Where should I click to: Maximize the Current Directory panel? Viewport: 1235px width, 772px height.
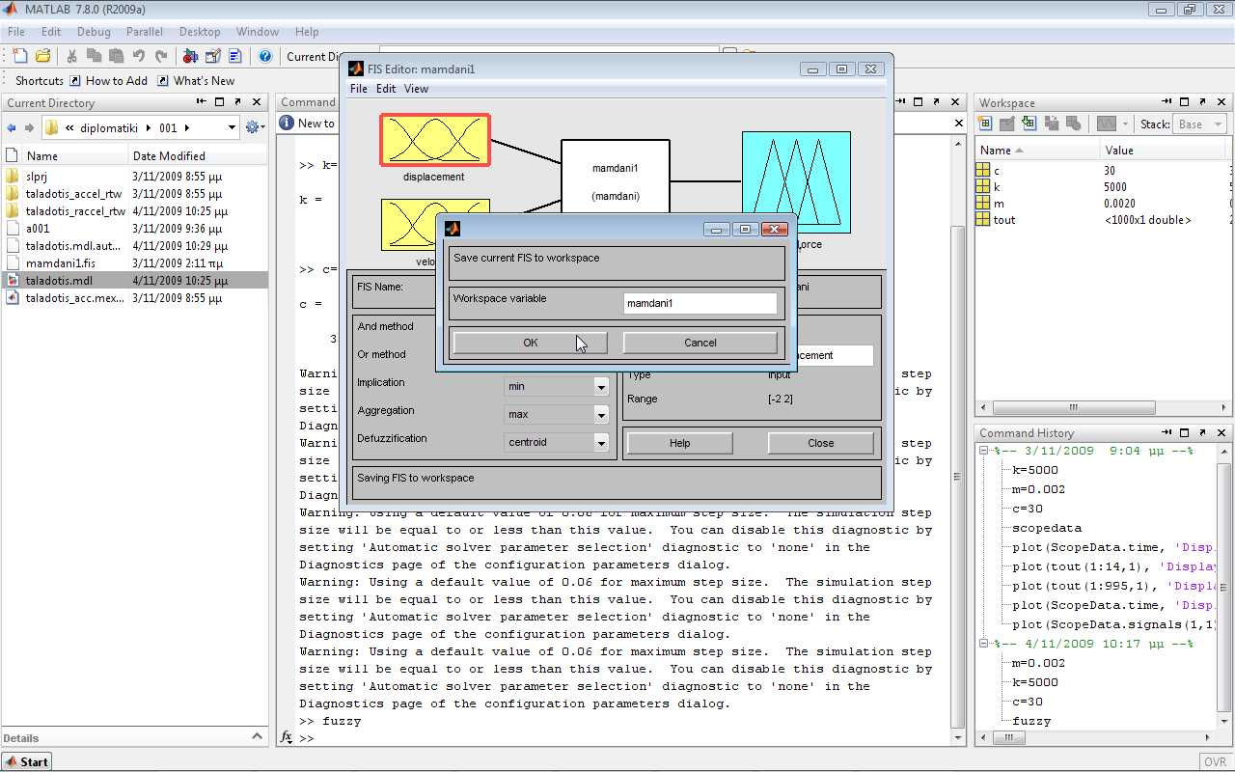click(x=220, y=101)
